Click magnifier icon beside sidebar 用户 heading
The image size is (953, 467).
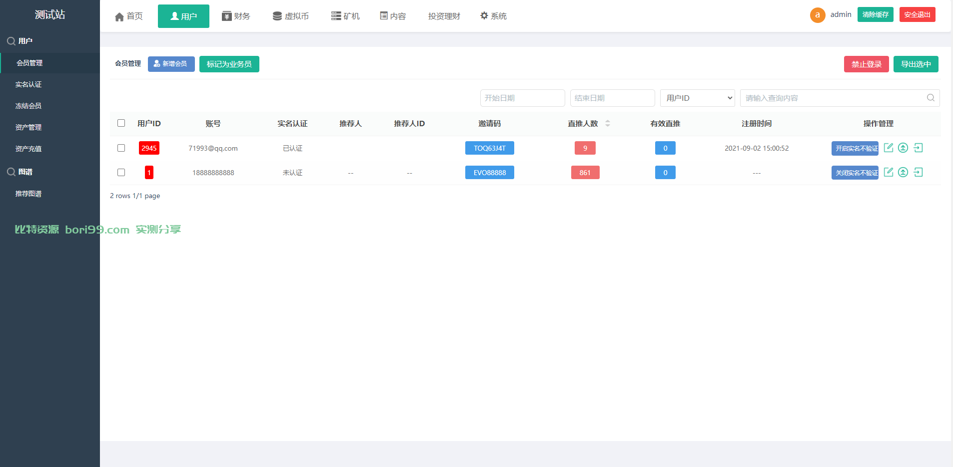tap(11, 41)
